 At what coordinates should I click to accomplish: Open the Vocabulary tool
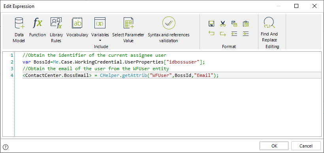(77, 27)
